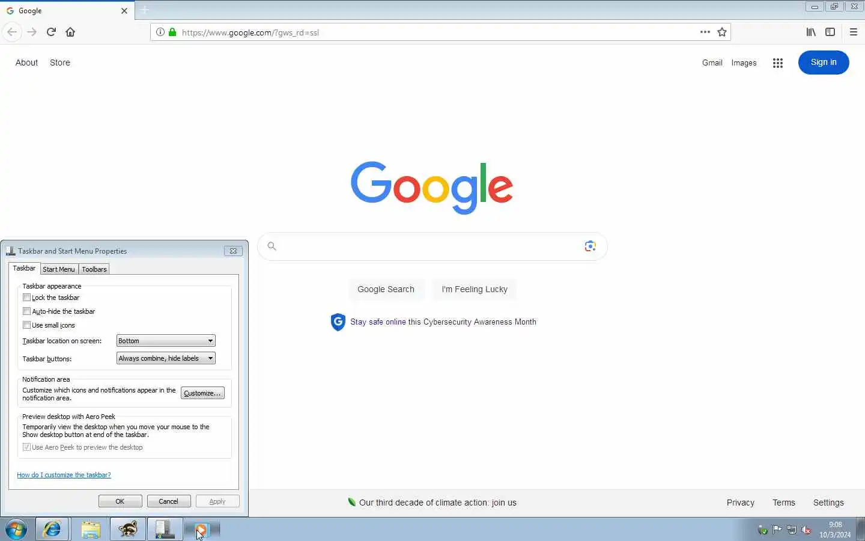
Task: Click the blue Google shield icon
Action: pyautogui.click(x=338, y=322)
